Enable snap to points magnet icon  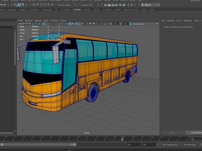41,5
